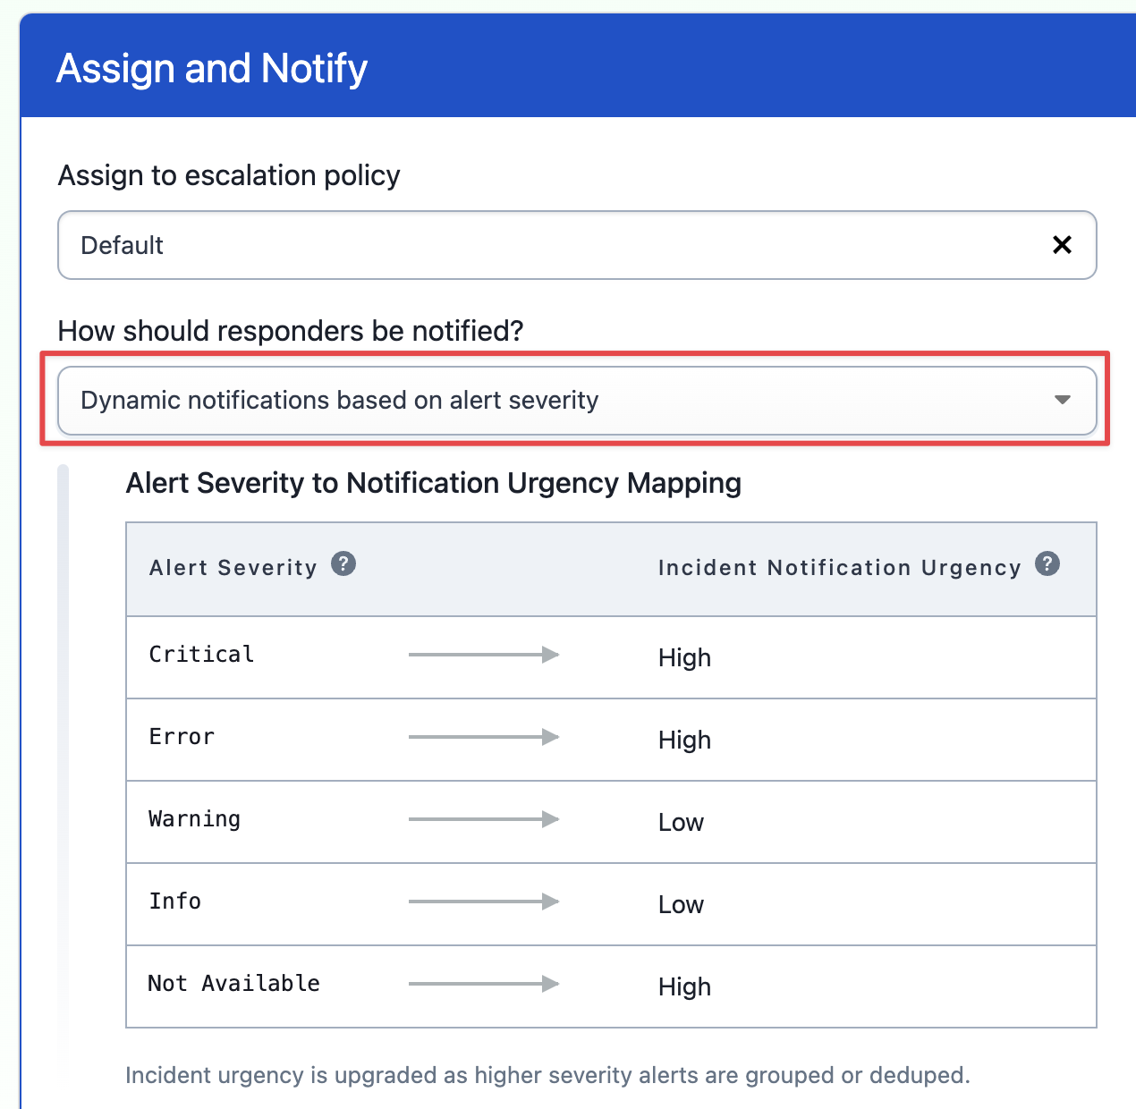
Task: Click the Critical severity row arrow
Action: [484, 655]
